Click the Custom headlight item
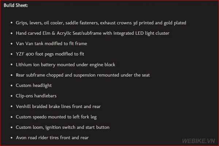Viewport: 219px width, 146px height. click(x=34, y=85)
